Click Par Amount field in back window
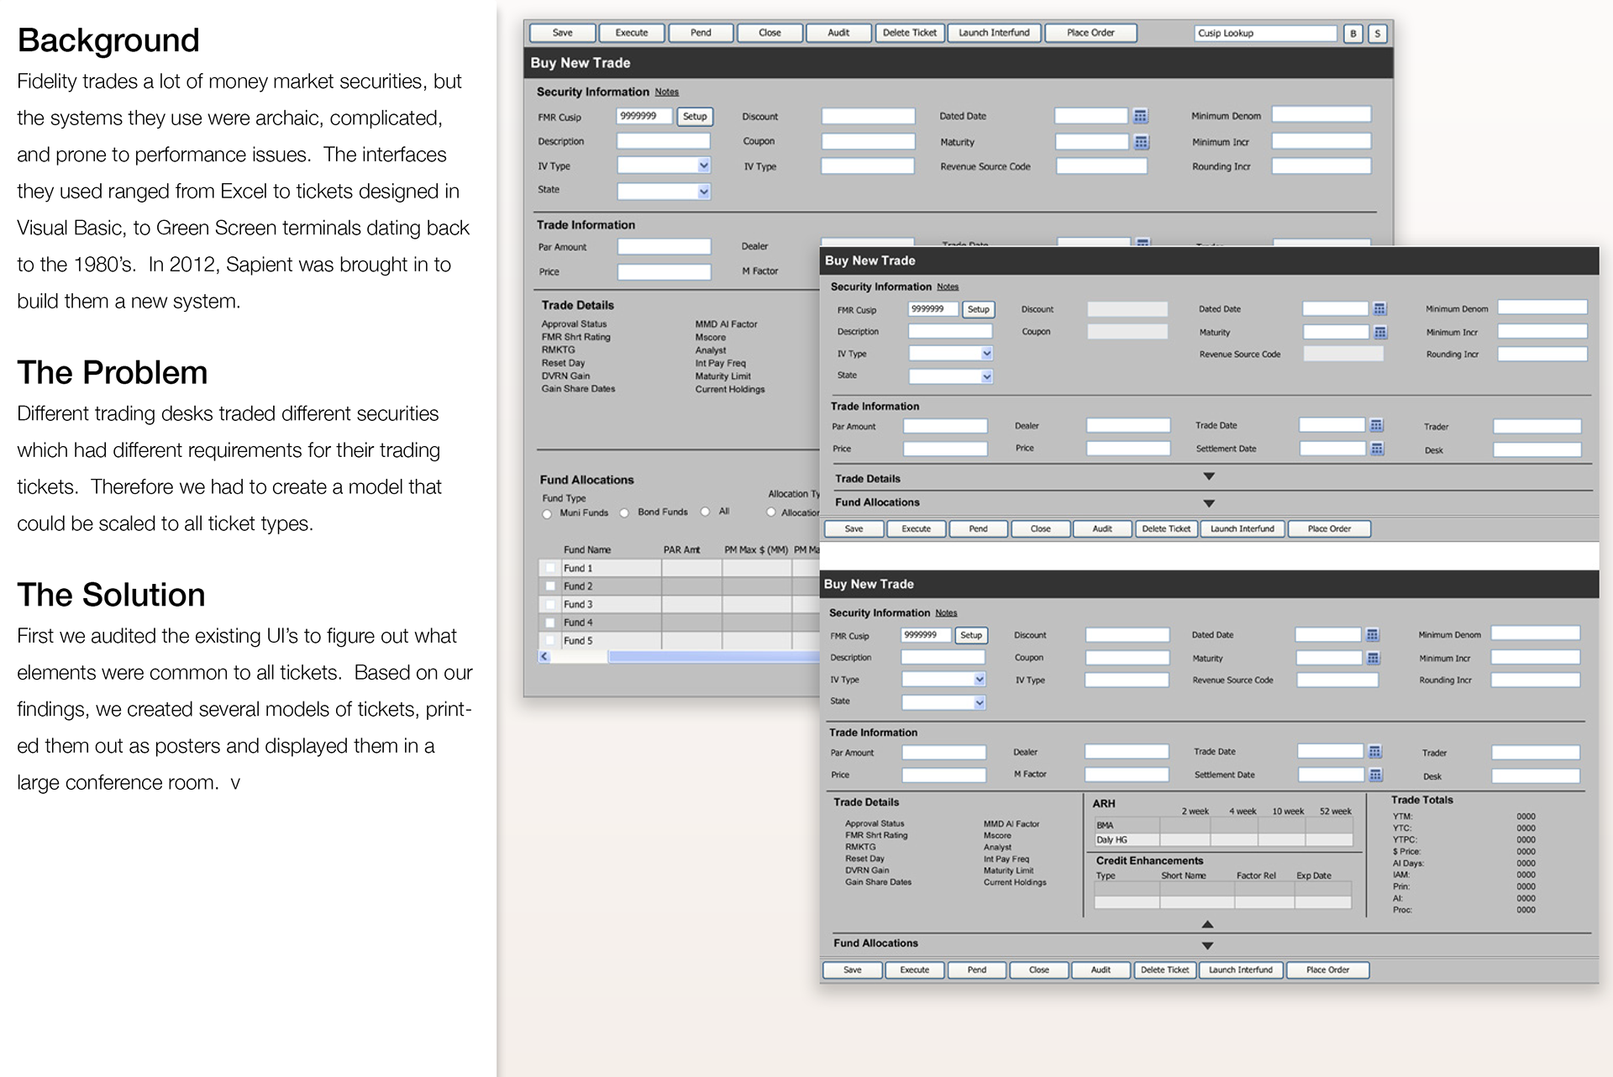This screenshot has height=1077, width=1613. click(x=665, y=247)
